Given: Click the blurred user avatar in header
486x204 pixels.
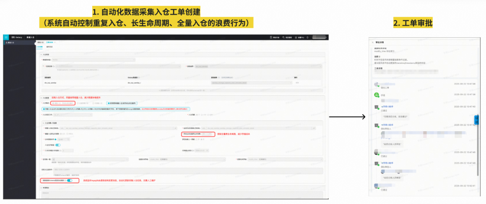Looking at the screenshot, I should point(319,37).
